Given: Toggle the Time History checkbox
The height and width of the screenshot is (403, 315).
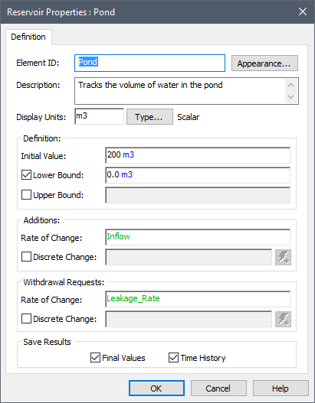Looking at the screenshot, I should click(173, 358).
